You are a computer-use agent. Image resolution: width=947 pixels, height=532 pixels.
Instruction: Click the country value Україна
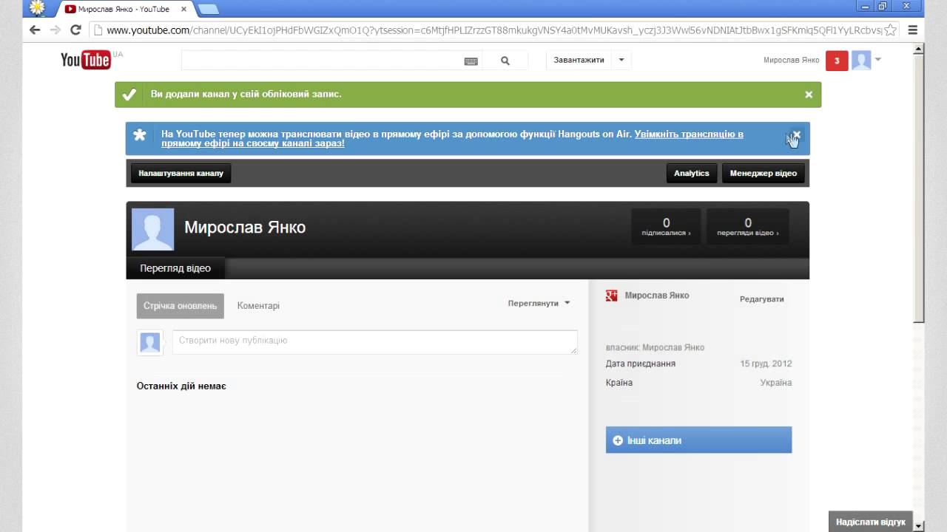click(x=776, y=383)
